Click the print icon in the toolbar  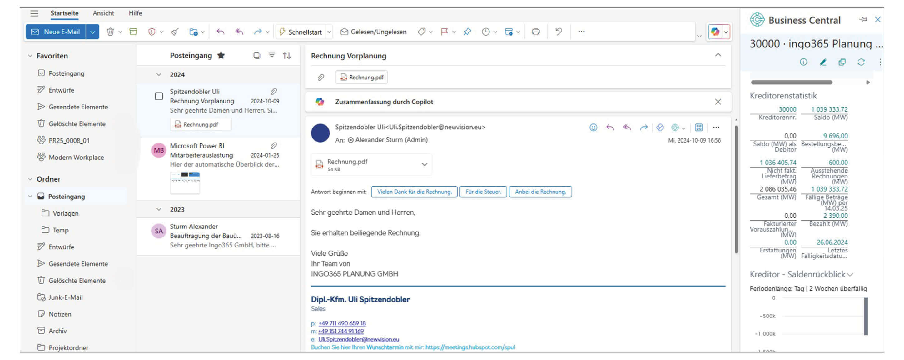coord(535,32)
